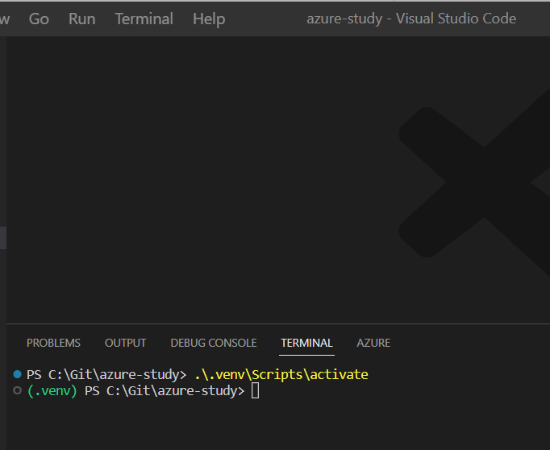Open the partially visible View menu
The height and width of the screenshot is (450, 550).
(5, 19)
